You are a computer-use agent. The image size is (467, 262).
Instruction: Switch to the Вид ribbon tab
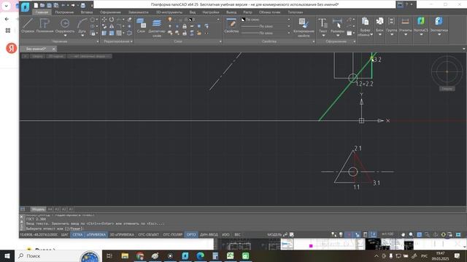point(193,12)
